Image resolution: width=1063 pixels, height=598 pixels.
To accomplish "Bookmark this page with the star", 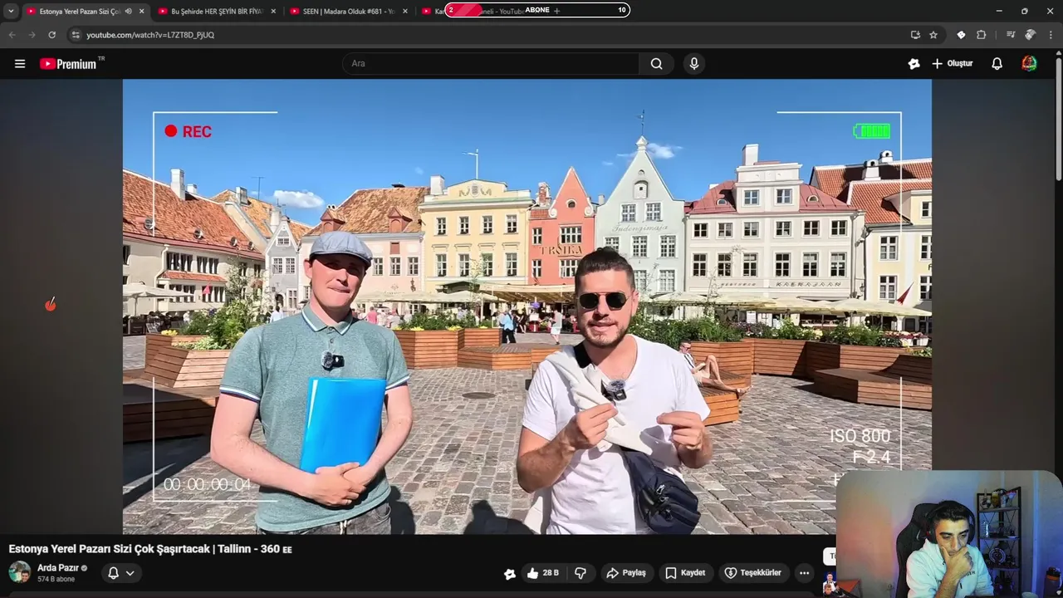I will tap(933, 35).
